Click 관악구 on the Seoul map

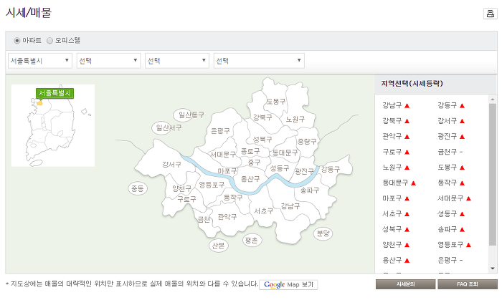[x=227, y=217]
